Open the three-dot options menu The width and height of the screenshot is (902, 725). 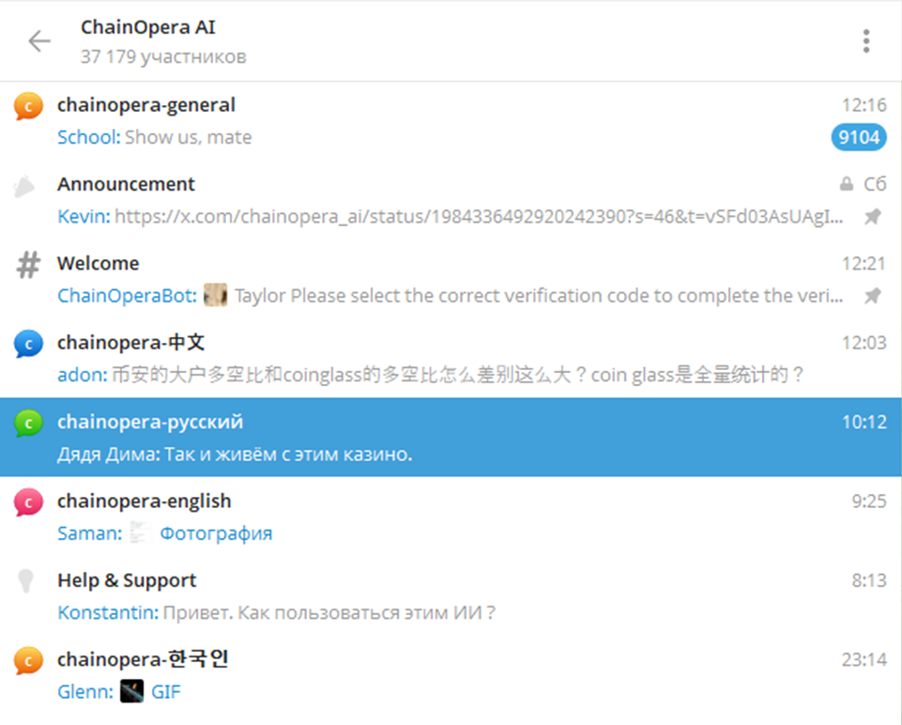click(x=865, y=41)
